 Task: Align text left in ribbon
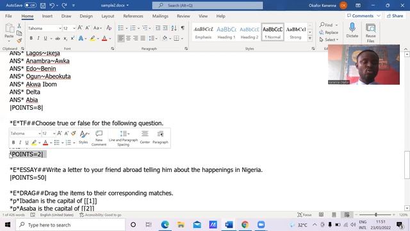(121, 38)
